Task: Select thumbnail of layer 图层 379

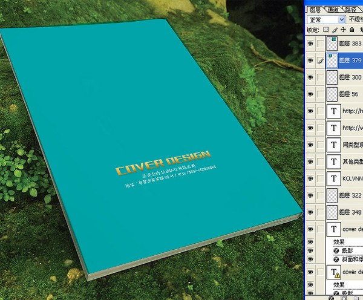Action: pos(332,60)
